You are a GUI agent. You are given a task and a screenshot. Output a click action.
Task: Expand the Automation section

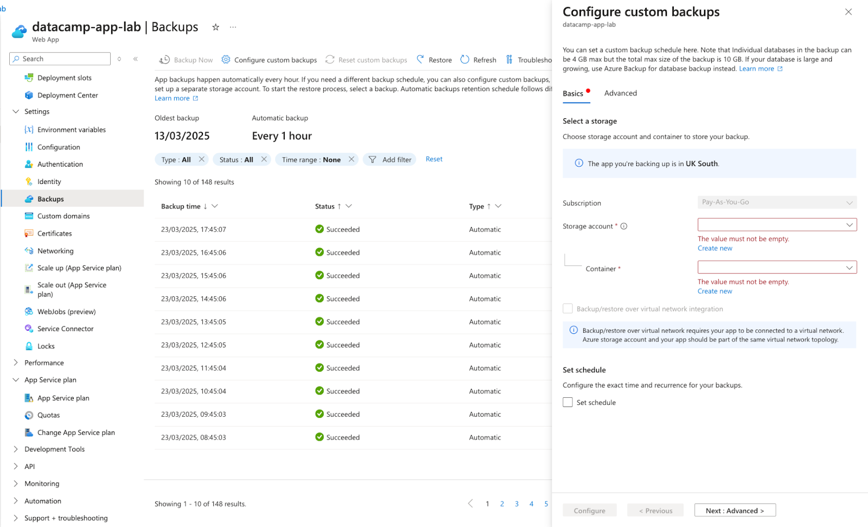[x=15, y=501]
